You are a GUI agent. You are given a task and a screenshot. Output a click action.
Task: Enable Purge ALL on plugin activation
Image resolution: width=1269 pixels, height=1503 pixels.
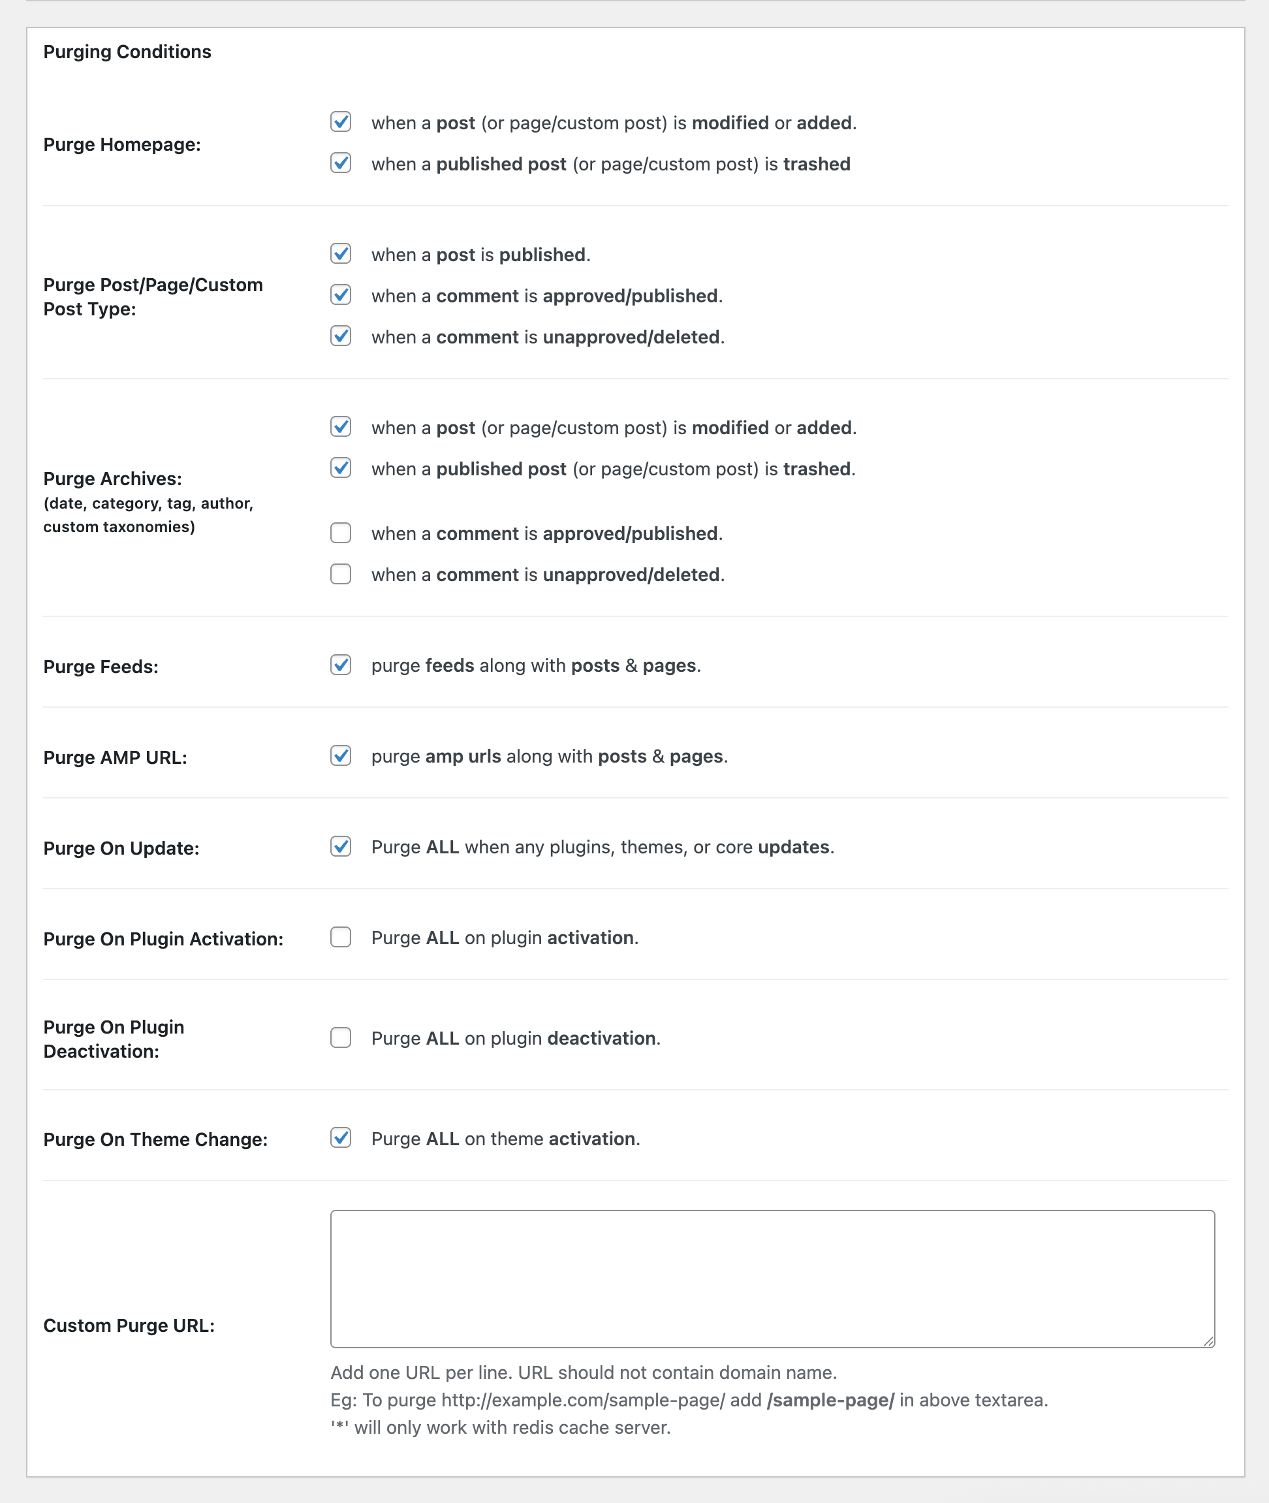point(340,936)
